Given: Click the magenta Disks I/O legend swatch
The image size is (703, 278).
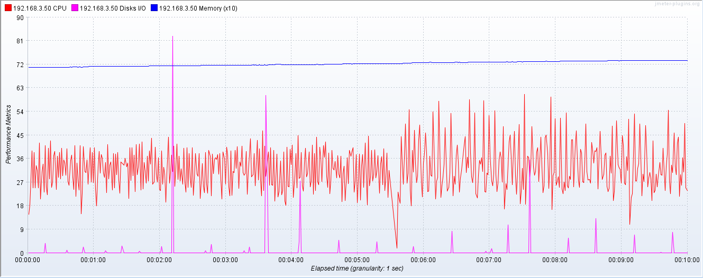Looking at the screenshot, I should tap(75, 8).
